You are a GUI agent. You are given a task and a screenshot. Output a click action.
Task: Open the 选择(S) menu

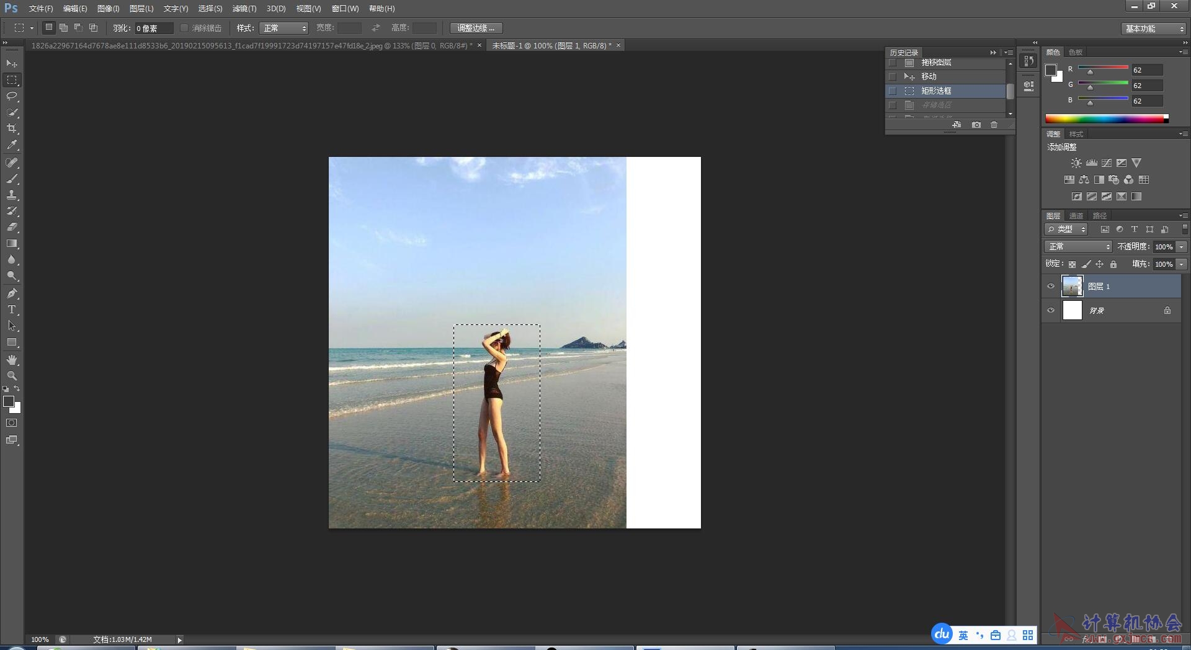pyautogui.click(x=210, y=9)
